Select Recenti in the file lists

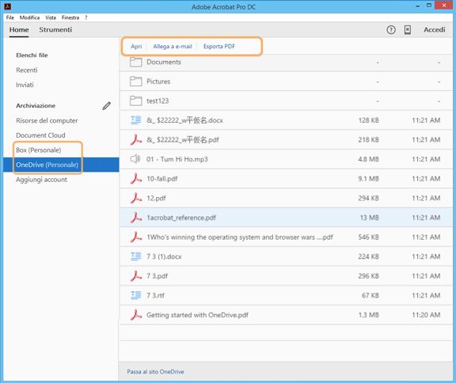tap(27, 70)
